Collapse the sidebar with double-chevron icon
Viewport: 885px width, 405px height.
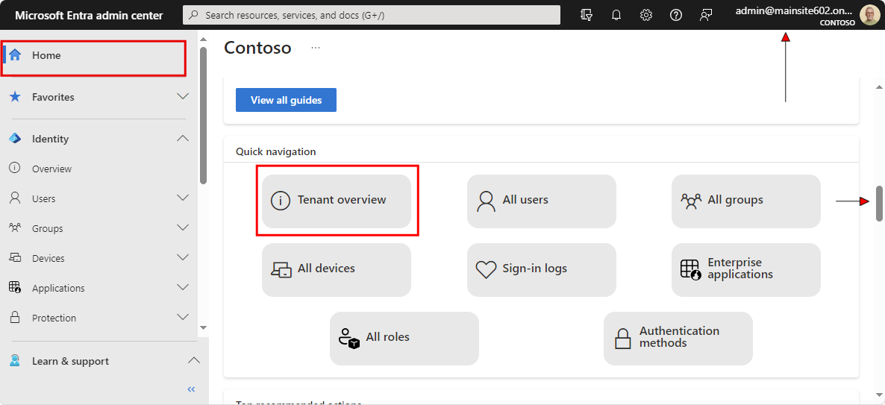coord(191,389)
